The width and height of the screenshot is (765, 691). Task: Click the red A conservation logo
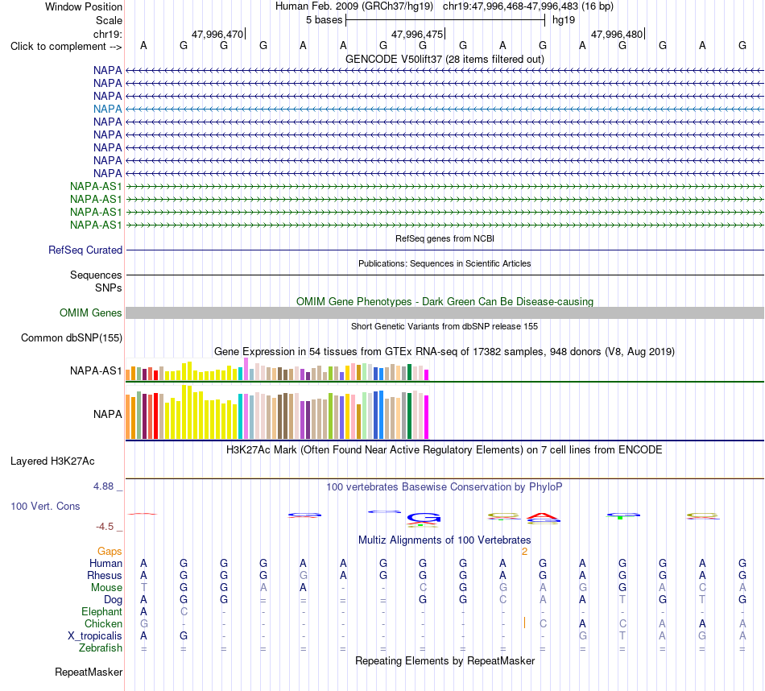(x=543, y=515)
